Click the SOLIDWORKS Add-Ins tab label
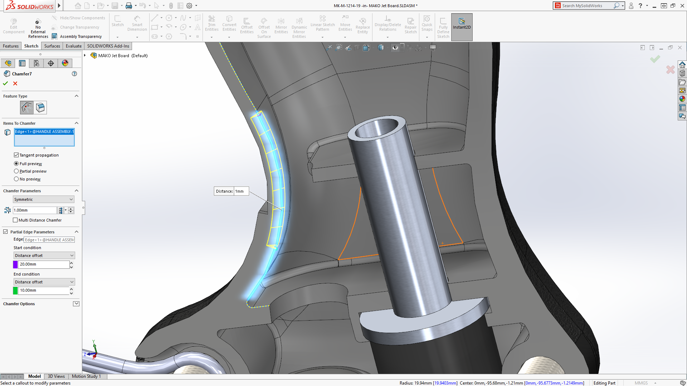The width and height of the screenshot is (687, 386). pos(108,46)
